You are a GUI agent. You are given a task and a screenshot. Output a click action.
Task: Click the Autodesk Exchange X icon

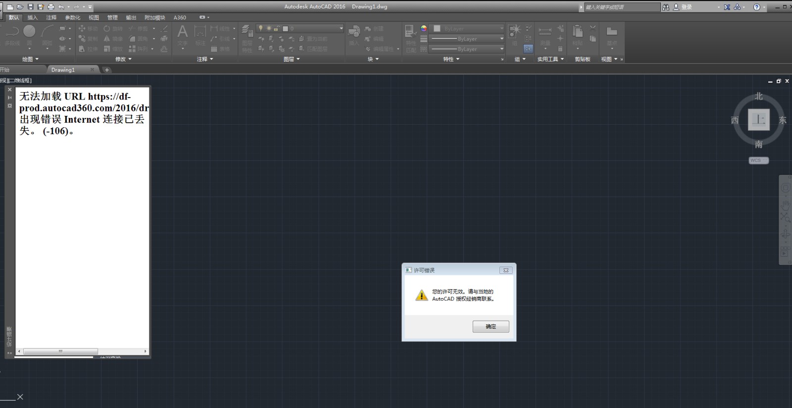727,7
